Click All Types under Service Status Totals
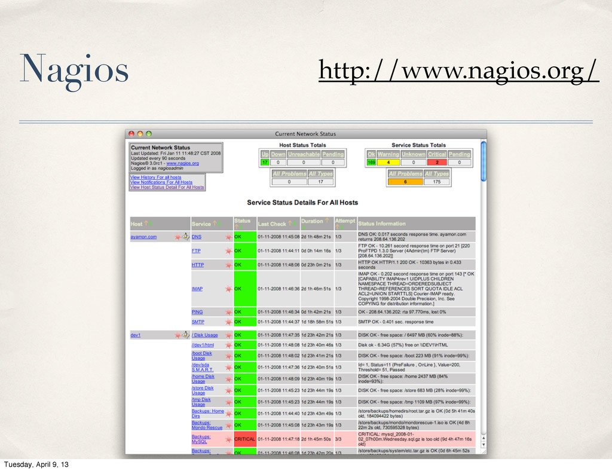This screenshot has width=612, height=471. (437, 174)
